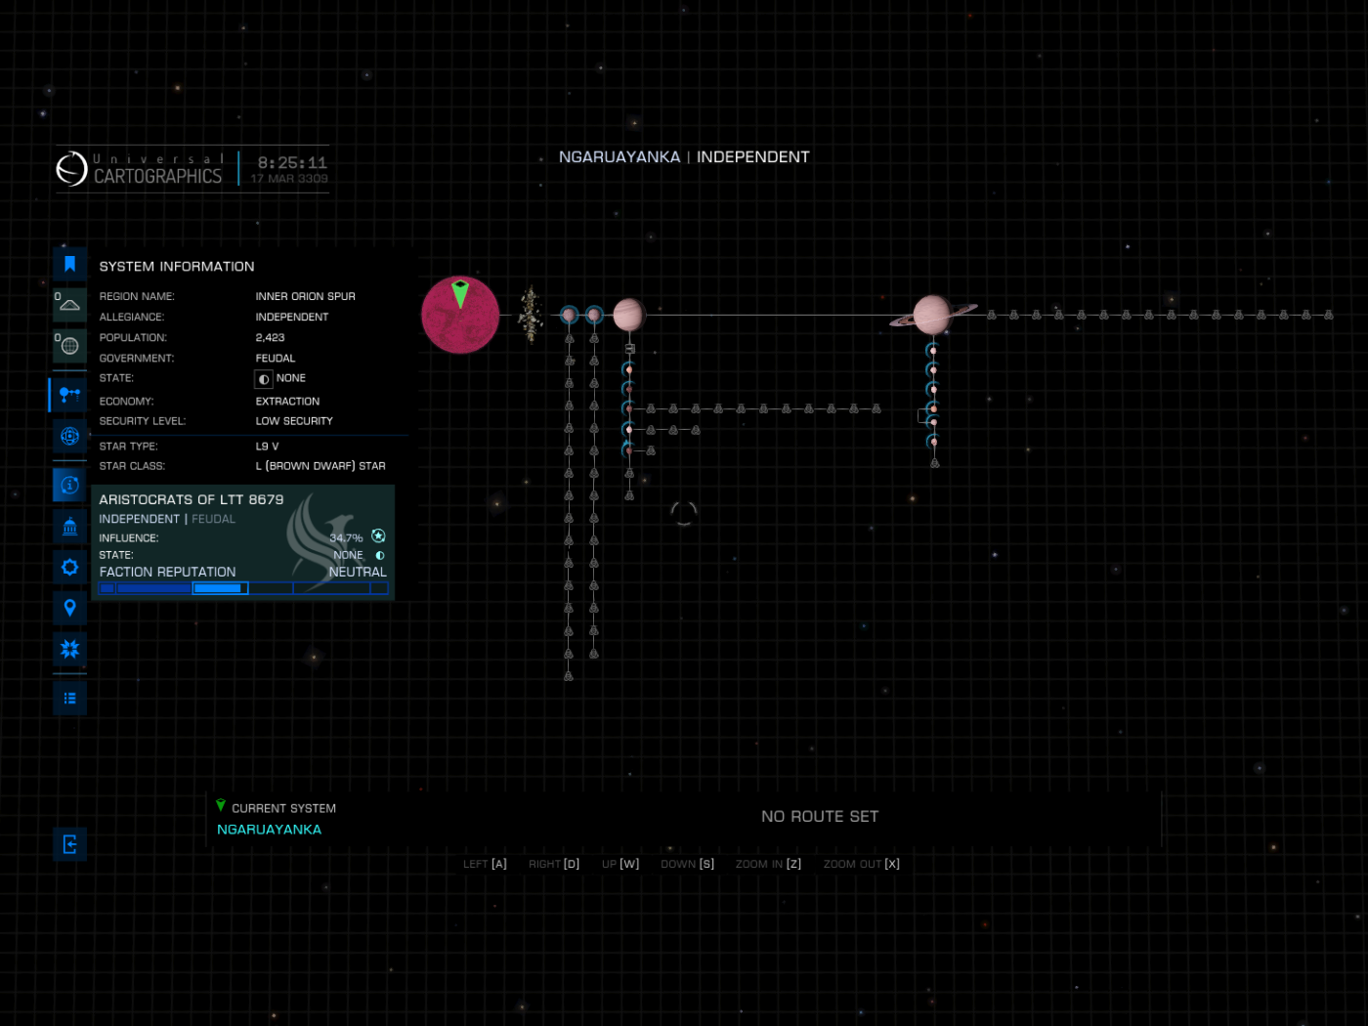The height and width of the screenshot is (1026, 1368).
Task: Open the factions tab building icon
Action: pos(69,527)
